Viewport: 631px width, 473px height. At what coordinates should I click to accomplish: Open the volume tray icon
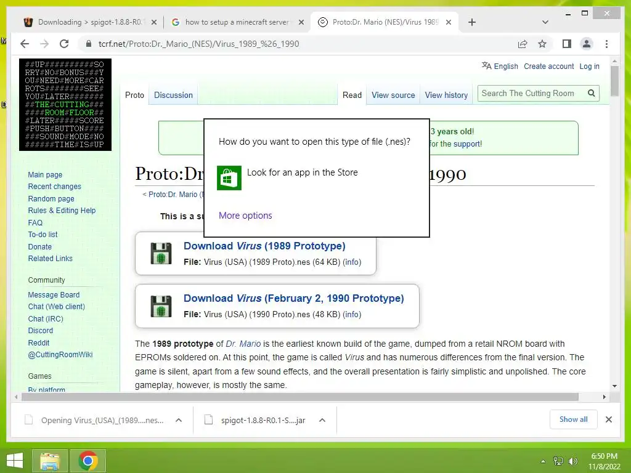(x=573, y=461)
